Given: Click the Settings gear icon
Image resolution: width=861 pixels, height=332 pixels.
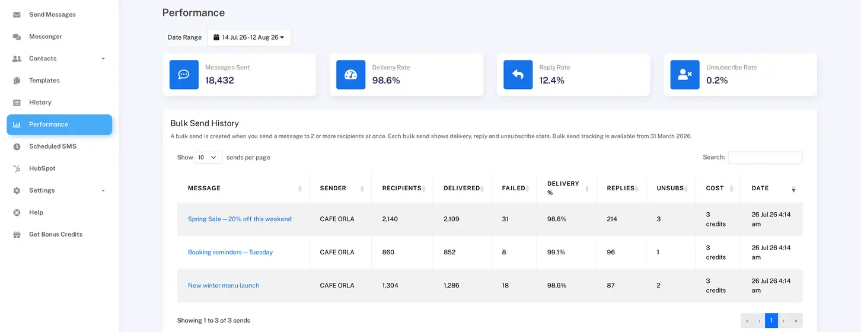Looking at the screenshot, I should click(x=17, y=190).
